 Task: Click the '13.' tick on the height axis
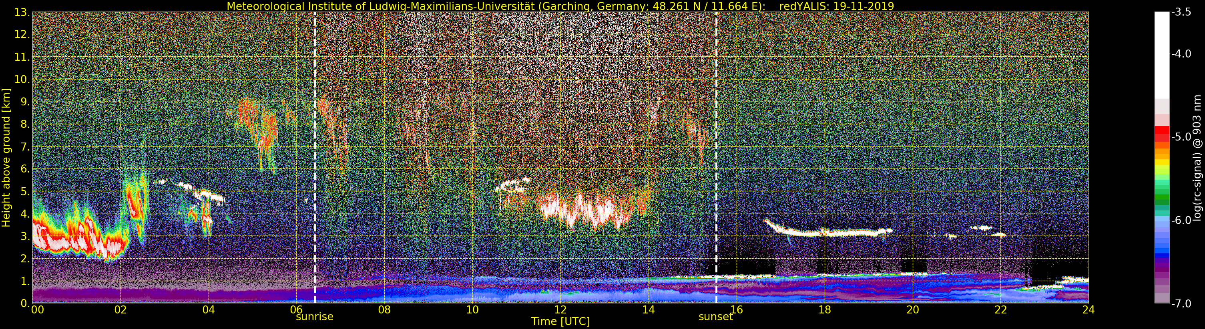pyautogui.click(x=22, y=13)
